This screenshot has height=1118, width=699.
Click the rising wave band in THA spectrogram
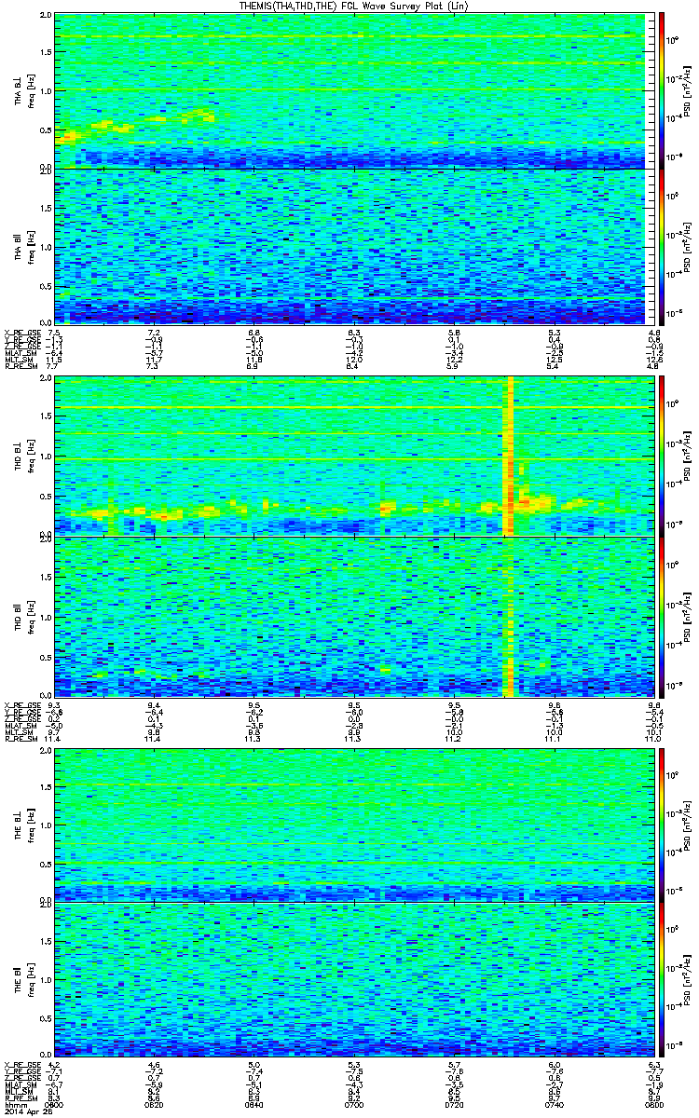(135, 127)
